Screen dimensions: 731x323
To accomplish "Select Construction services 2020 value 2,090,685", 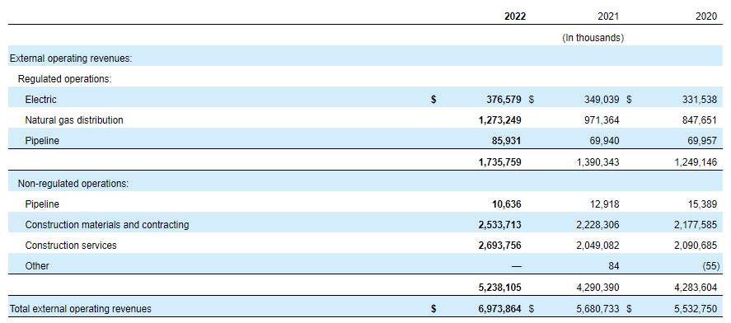I will coord(695,246).
